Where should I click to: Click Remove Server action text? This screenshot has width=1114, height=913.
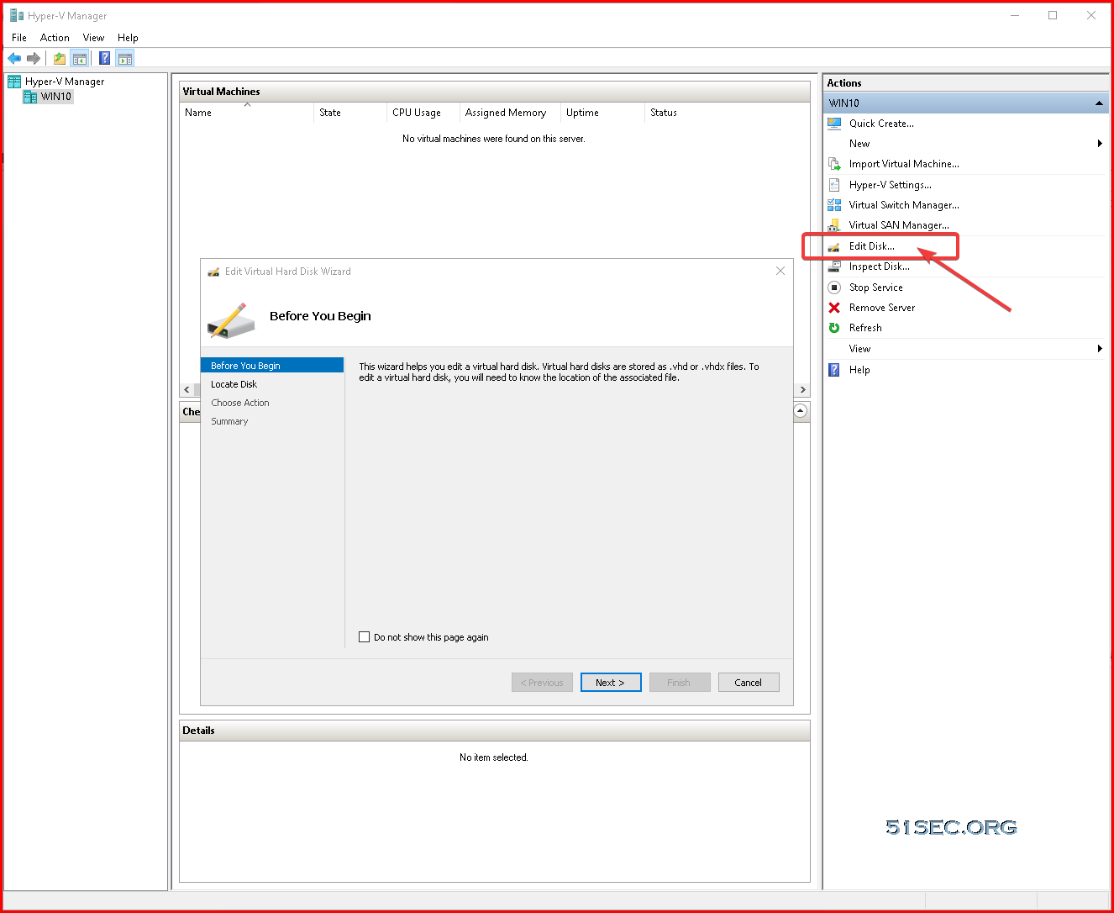point(882,308)
